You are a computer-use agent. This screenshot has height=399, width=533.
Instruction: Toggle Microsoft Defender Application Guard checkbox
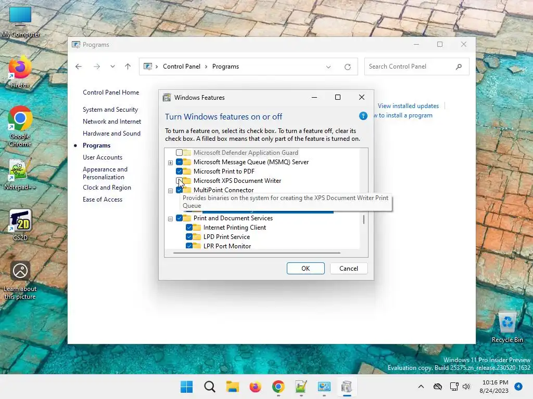(179, 153)
